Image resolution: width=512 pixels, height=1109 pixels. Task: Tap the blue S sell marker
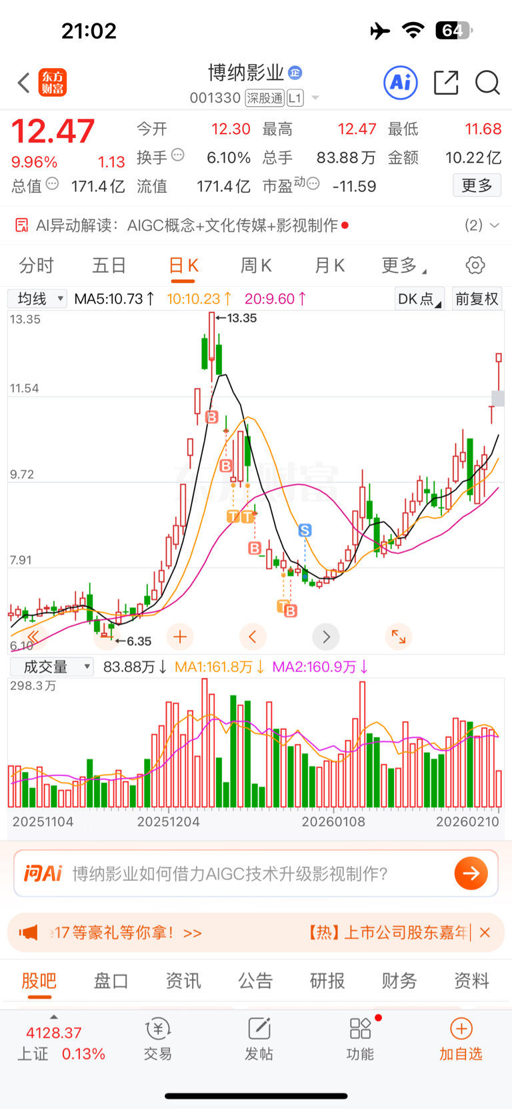pos(305,530)
